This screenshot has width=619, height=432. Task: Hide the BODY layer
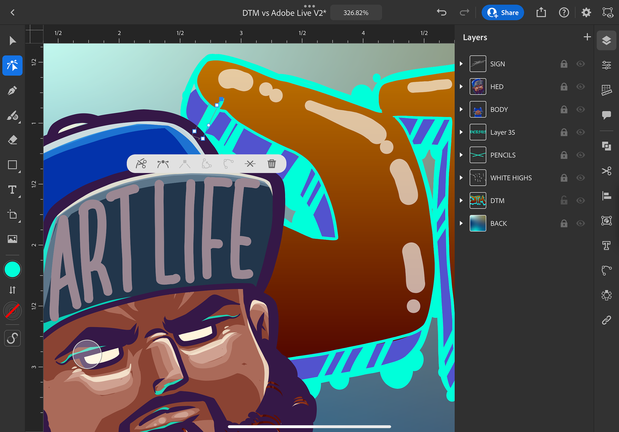click(x=581, y=110)
